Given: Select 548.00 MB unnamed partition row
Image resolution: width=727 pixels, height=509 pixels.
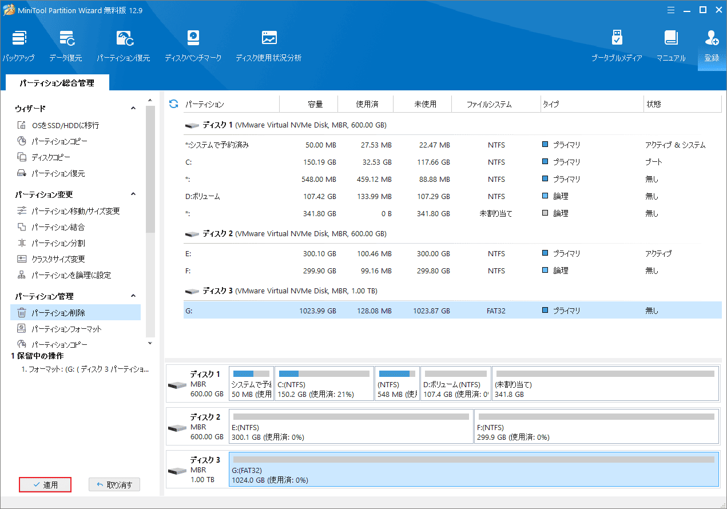Looking at the screenshot, I should 452,179.
